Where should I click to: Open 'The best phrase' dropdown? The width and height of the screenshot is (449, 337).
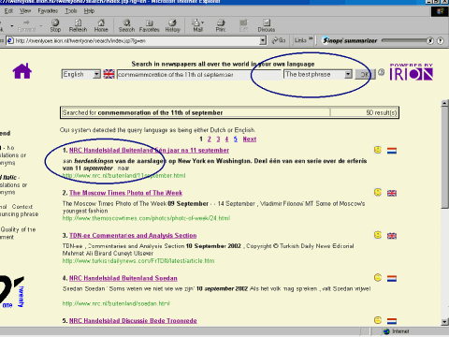pyautogui.click(x=348, y=74)
